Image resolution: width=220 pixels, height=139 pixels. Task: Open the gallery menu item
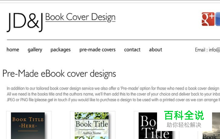tap(35, 50)
